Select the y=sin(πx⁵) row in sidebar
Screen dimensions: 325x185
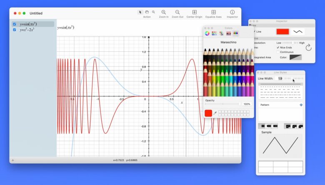click(33, 24)
